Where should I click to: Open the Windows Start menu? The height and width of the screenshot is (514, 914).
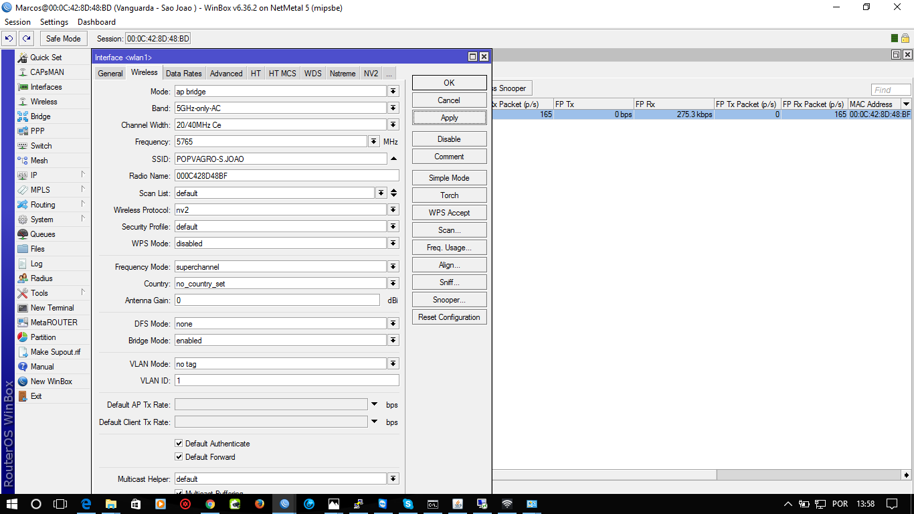pyautogui.click(x=11, y=504)
